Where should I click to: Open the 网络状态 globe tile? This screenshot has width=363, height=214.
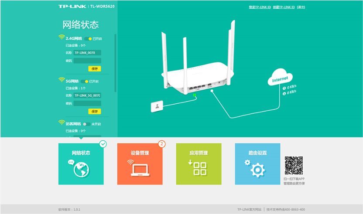click(81, 164)
